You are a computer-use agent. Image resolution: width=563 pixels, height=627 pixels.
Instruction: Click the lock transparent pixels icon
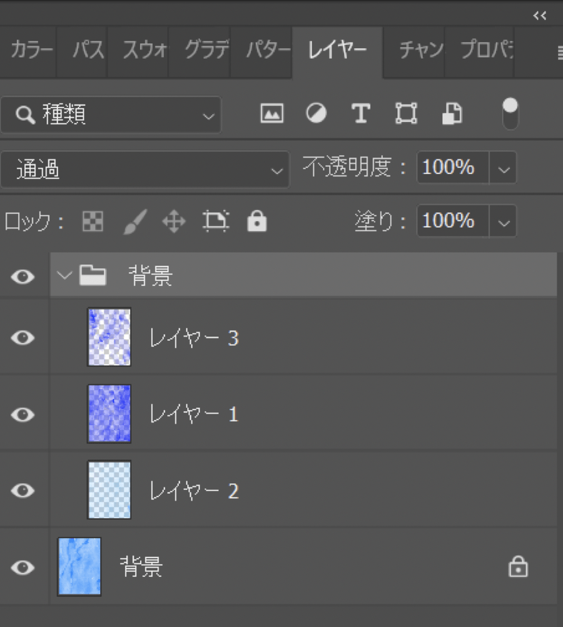click(x=93, y=222)
